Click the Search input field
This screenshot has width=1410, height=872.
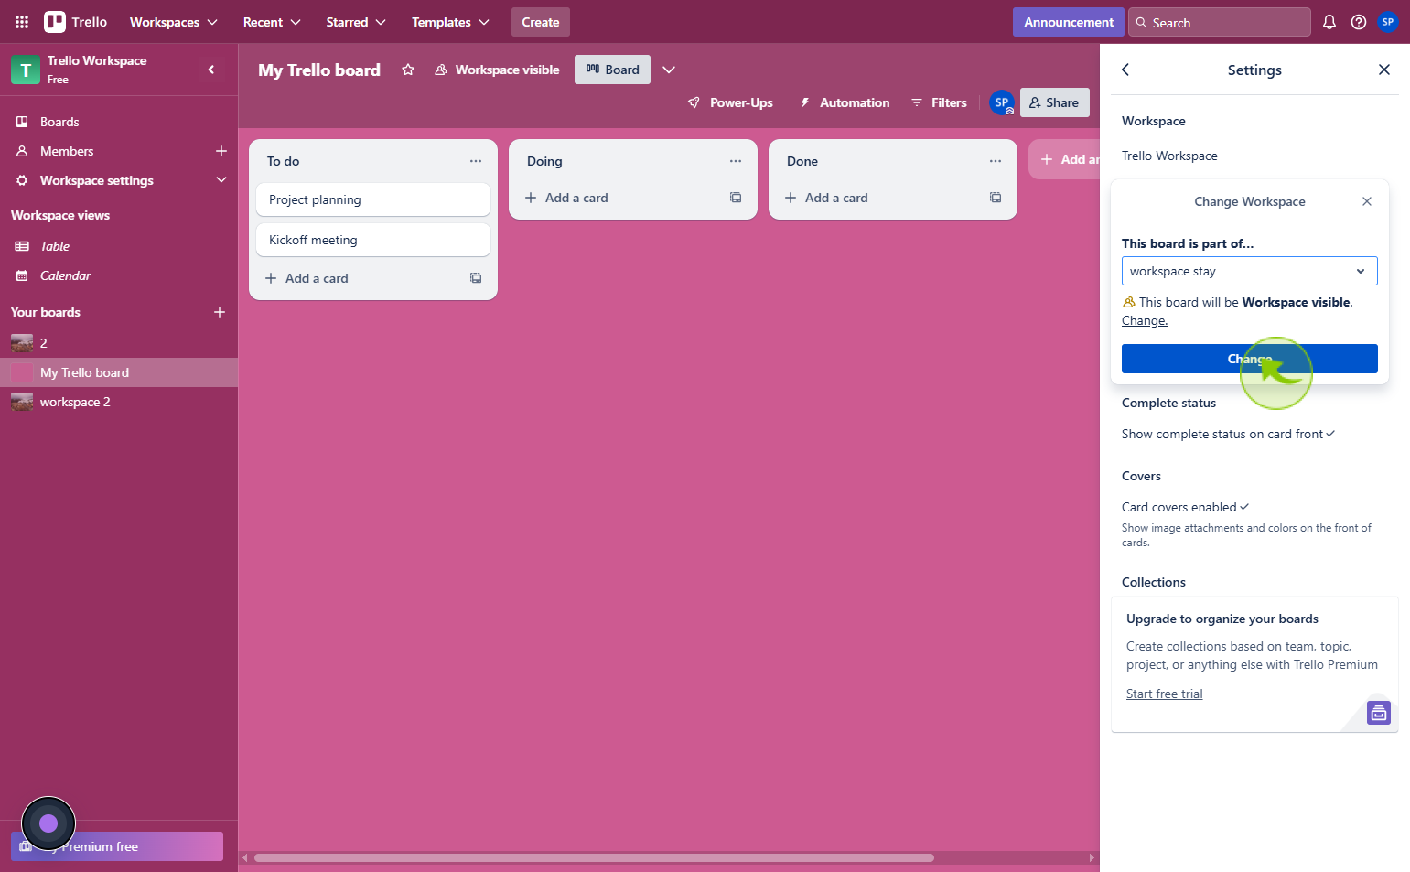pos(1220,22)
